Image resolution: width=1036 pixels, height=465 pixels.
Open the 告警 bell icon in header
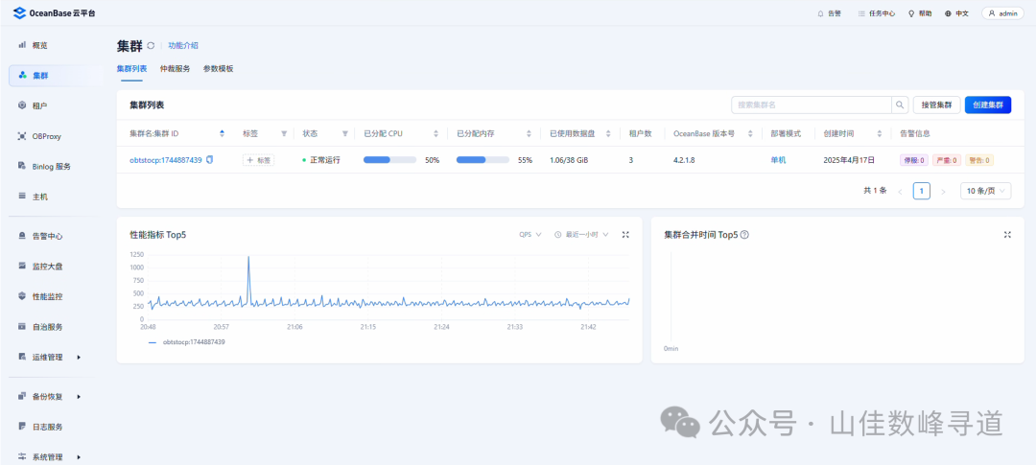(x=820, y=13)
